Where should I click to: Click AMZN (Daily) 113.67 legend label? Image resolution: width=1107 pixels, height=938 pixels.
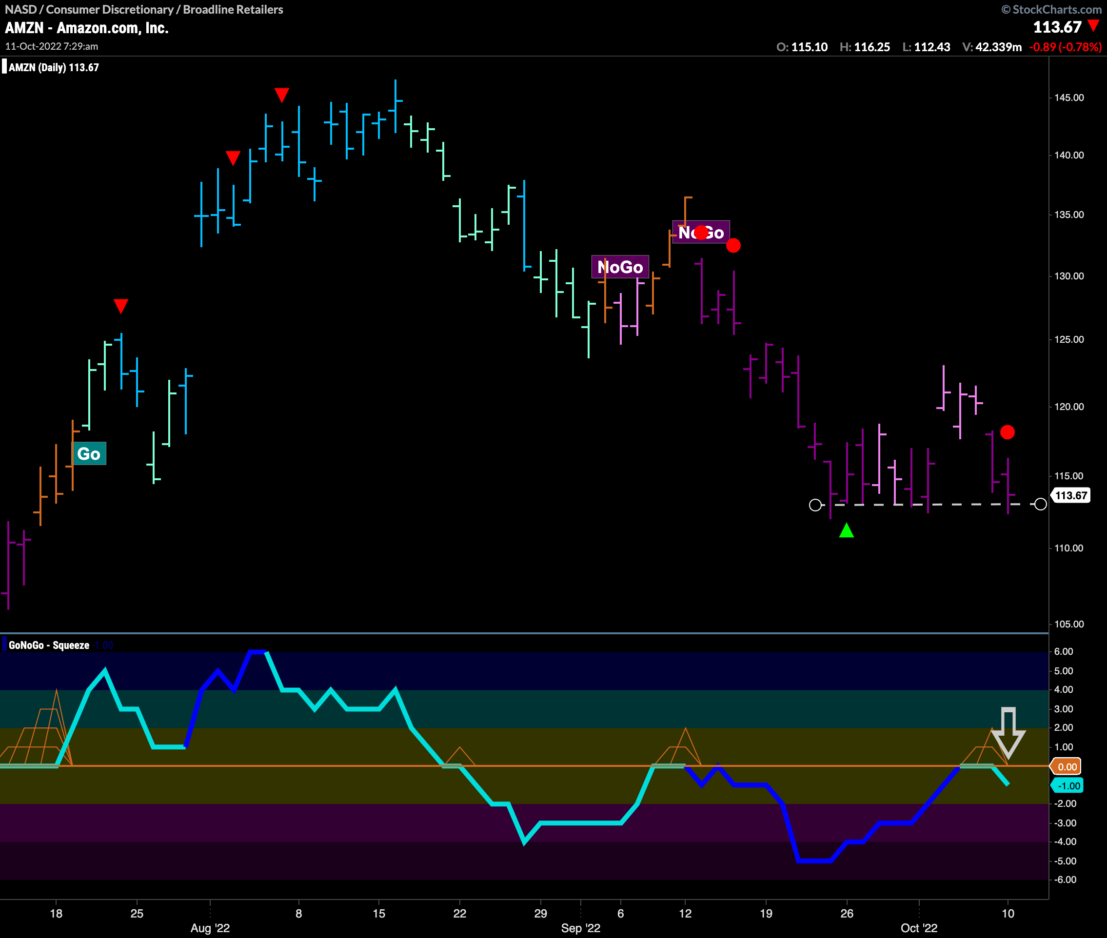click(54, 68)
